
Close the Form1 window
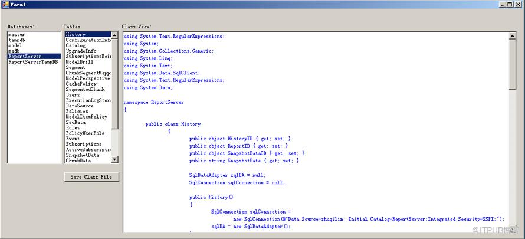518,4
